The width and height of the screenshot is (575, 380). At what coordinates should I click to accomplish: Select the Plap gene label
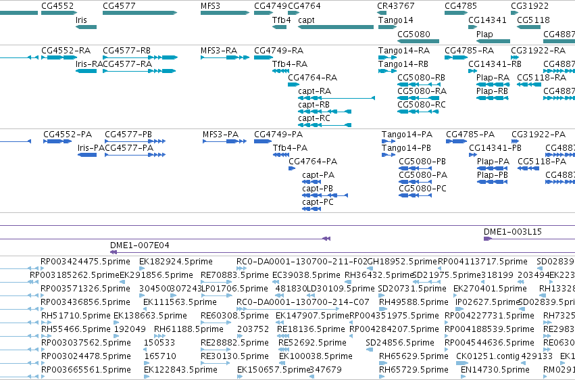tap(484, 34)
